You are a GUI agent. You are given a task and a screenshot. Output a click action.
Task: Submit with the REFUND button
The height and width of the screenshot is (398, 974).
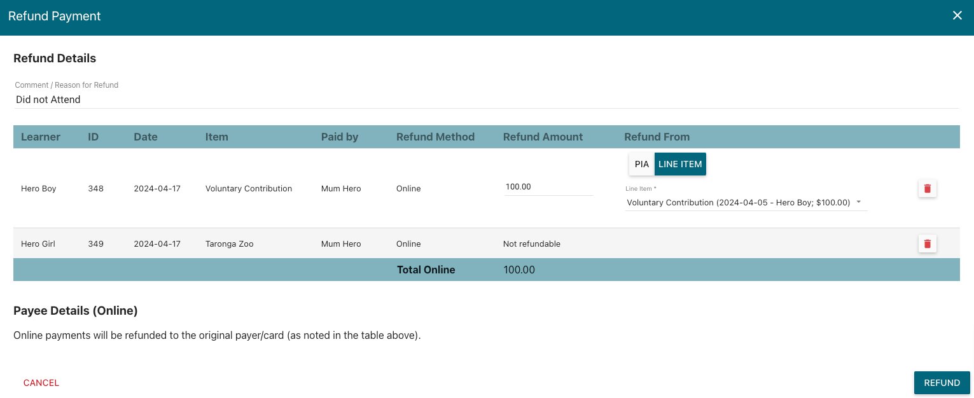[942, 383]
